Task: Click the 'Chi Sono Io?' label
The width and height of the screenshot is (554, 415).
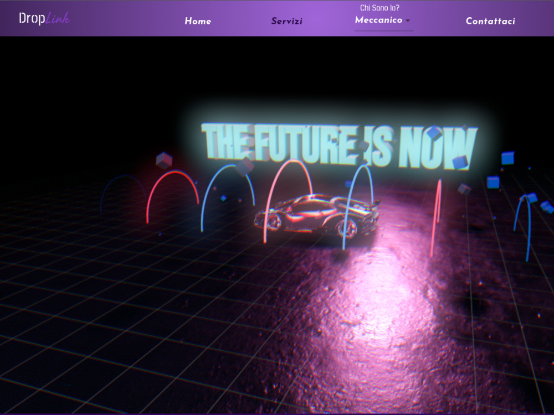Action: (x=379, y=8)
